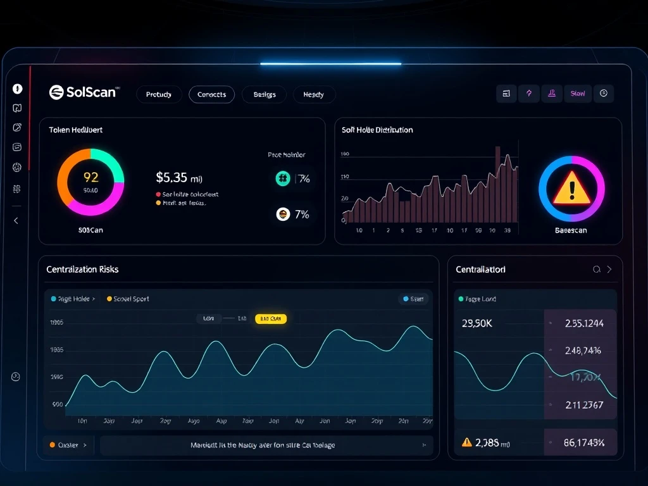Toggle the Scovel Sport series legend
This screenshot has height=486, width=648.
pos(128,299)
